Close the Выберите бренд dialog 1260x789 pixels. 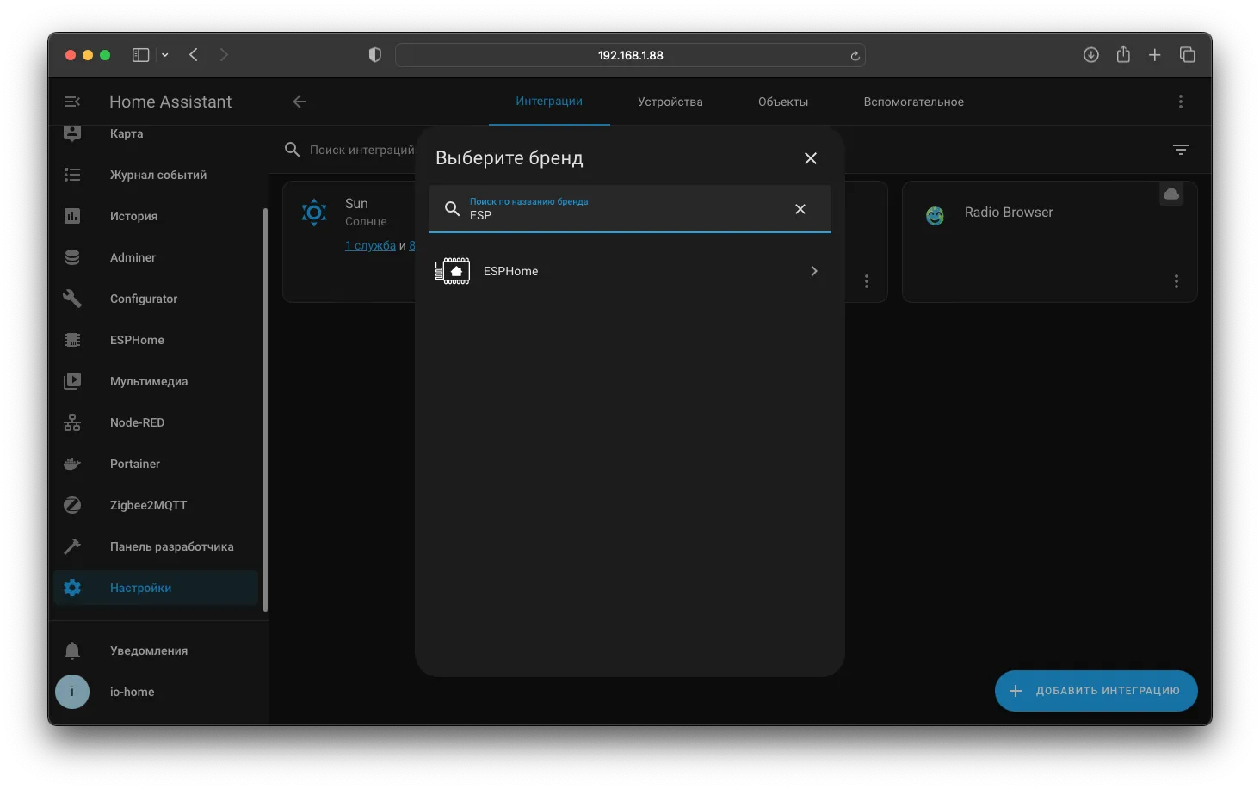tap(811, 158)
